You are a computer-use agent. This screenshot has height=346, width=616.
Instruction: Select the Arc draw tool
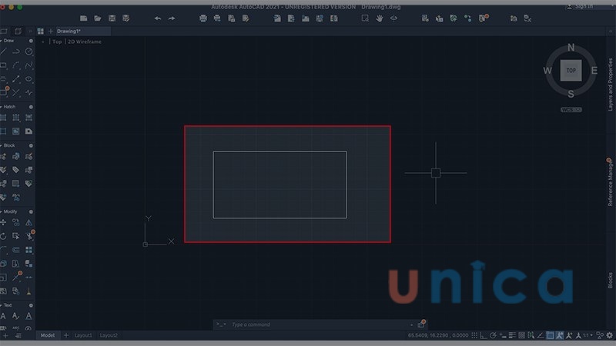coord(16,65)
